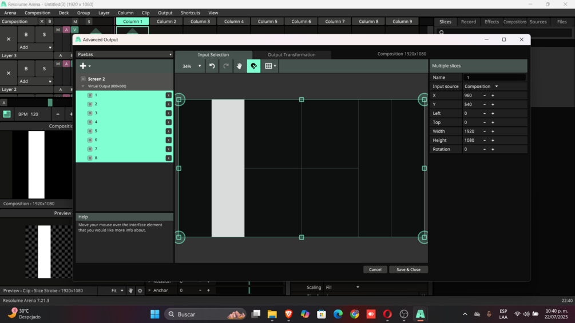Click the Cancel button
The height and width of the screenshot is (323, 575).
pos(375,269)
